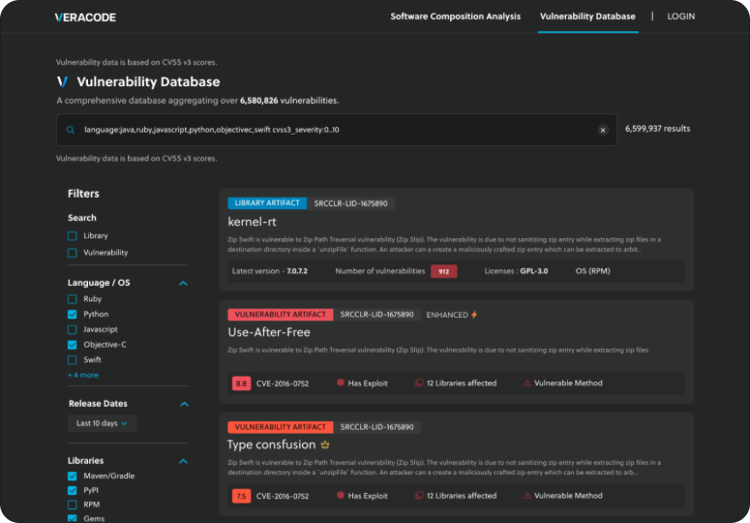Image resolution: width=750 pixels, height=523 pixels.
Task: Click VULNERABILITY ARTIFACT tag on Use-After-Free card
Action: 281,315
